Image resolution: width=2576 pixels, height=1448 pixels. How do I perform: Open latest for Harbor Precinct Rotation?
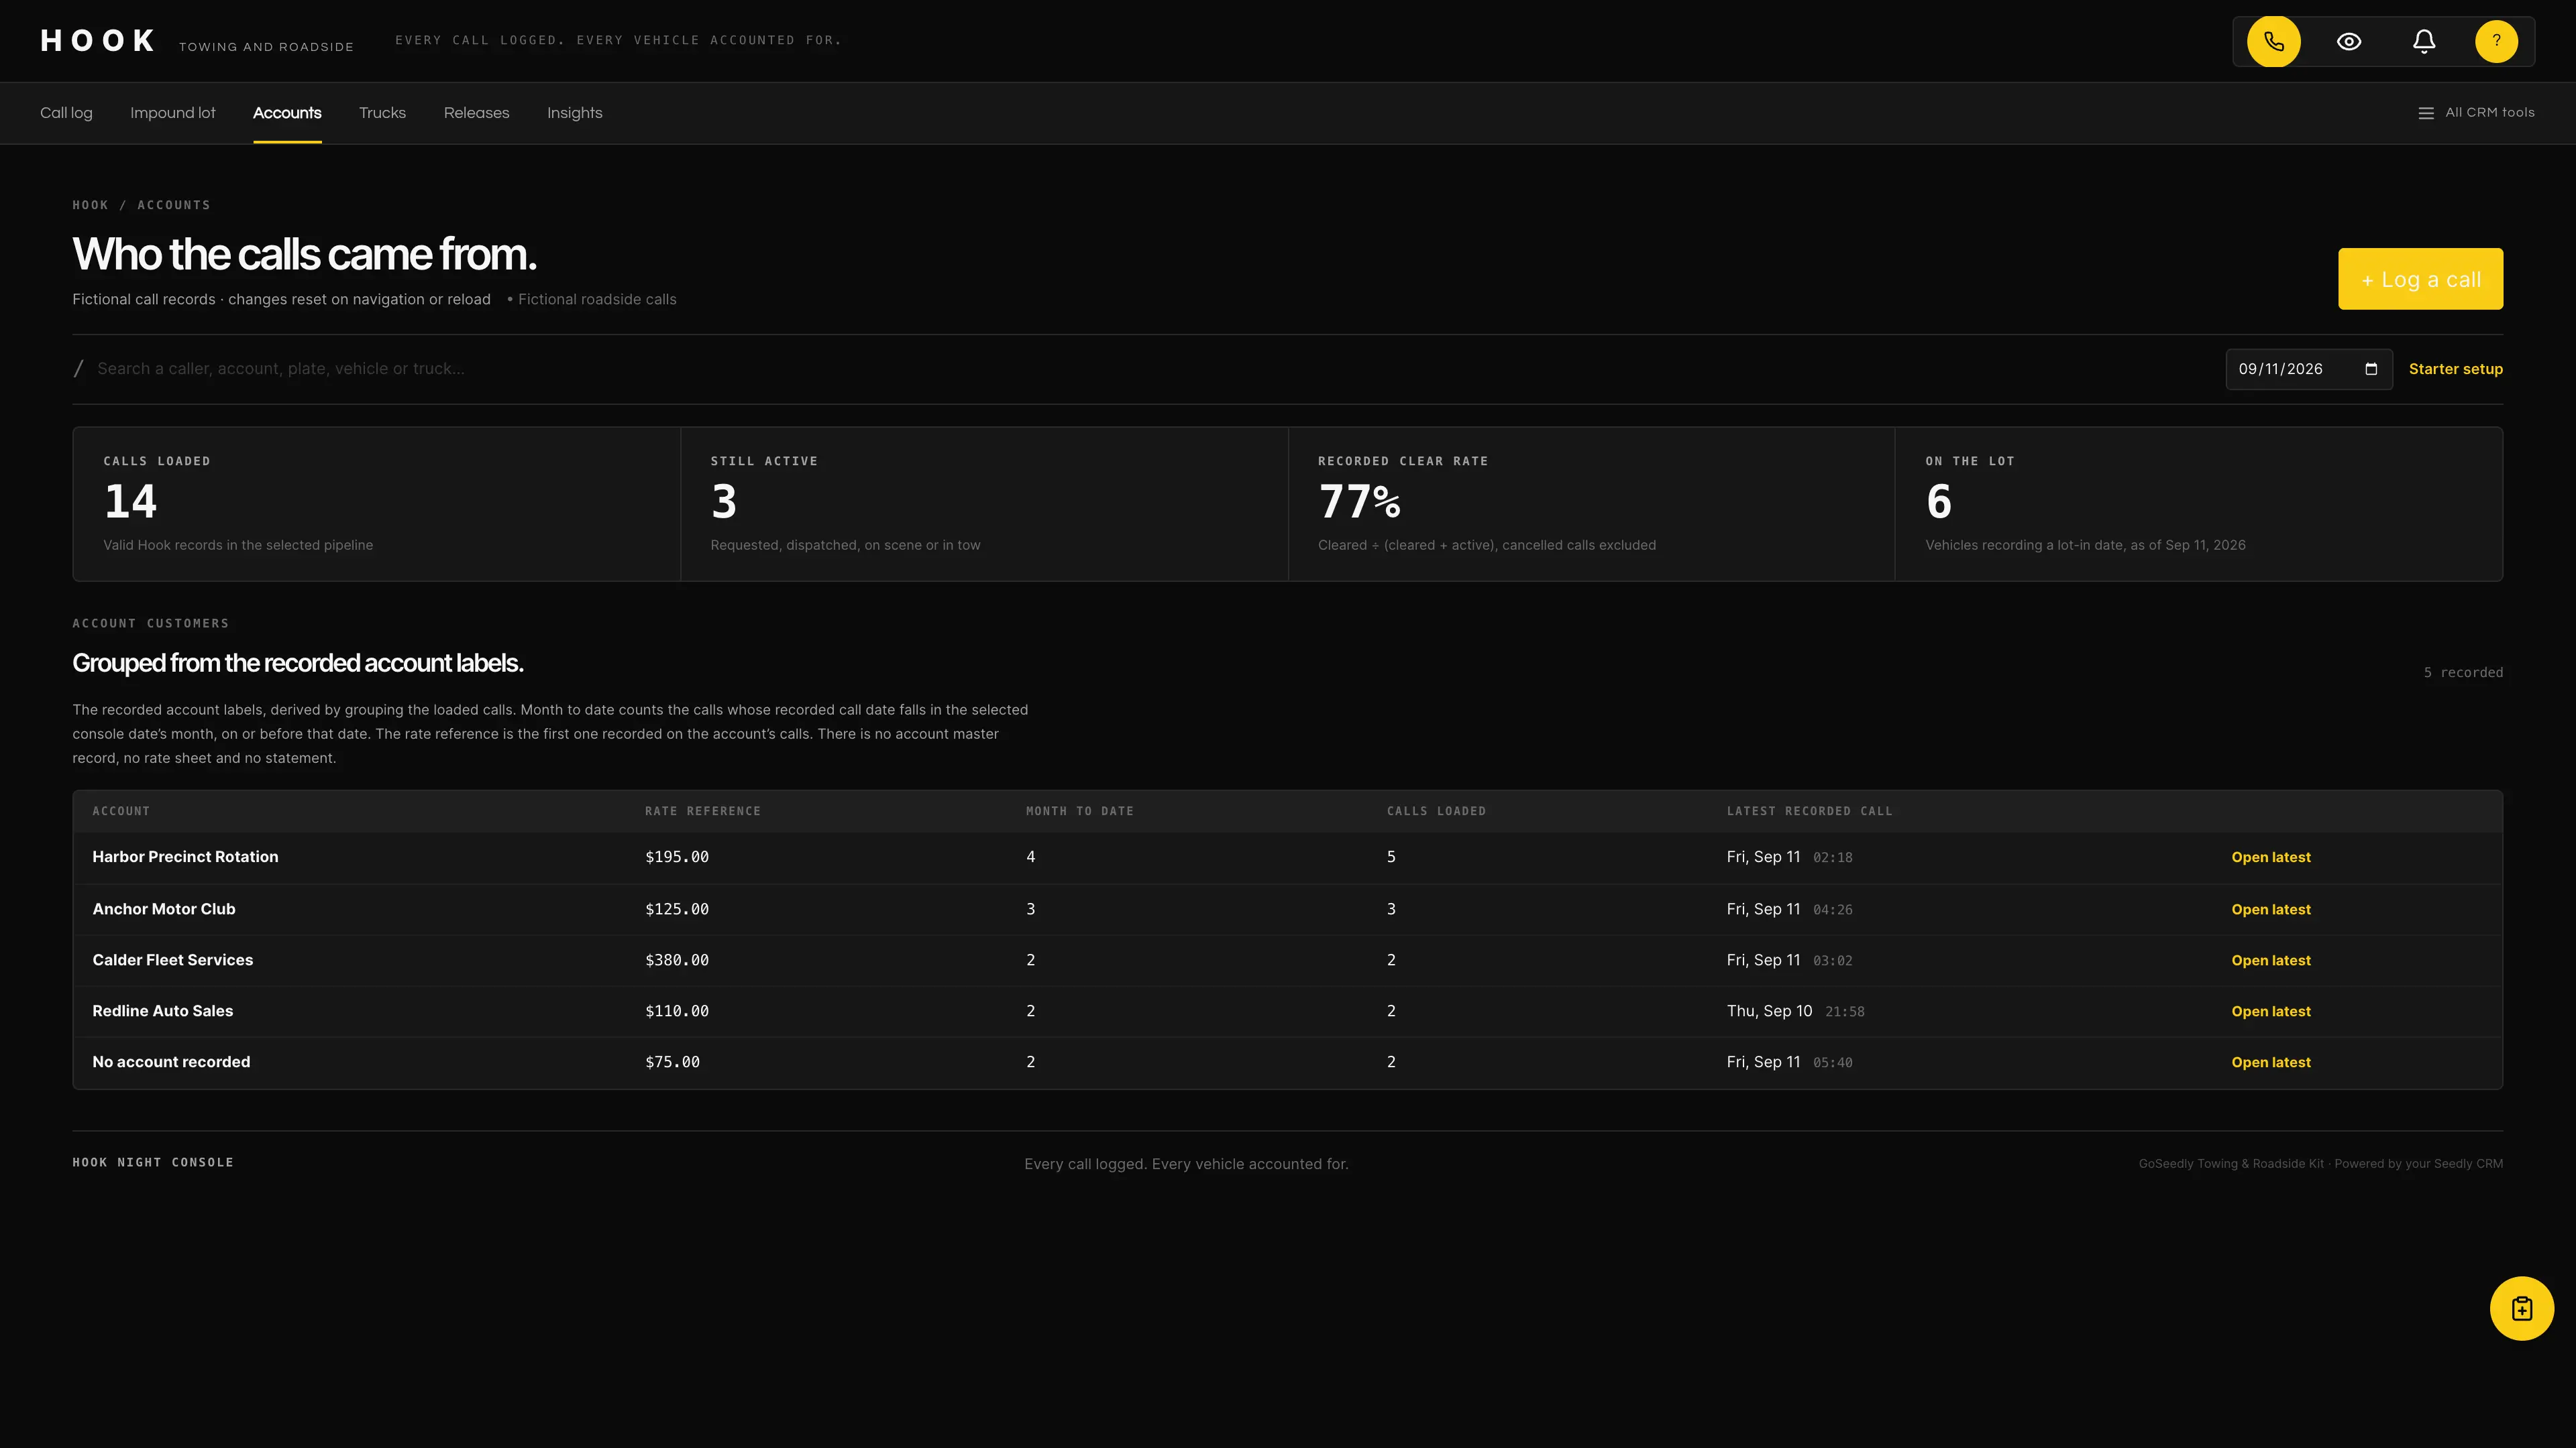2270,857
